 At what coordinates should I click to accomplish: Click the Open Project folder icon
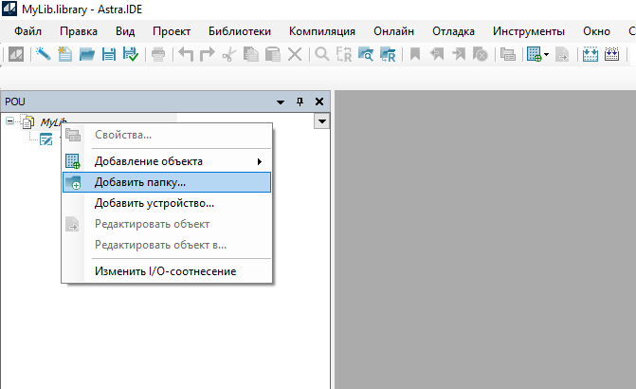(87, 54)
